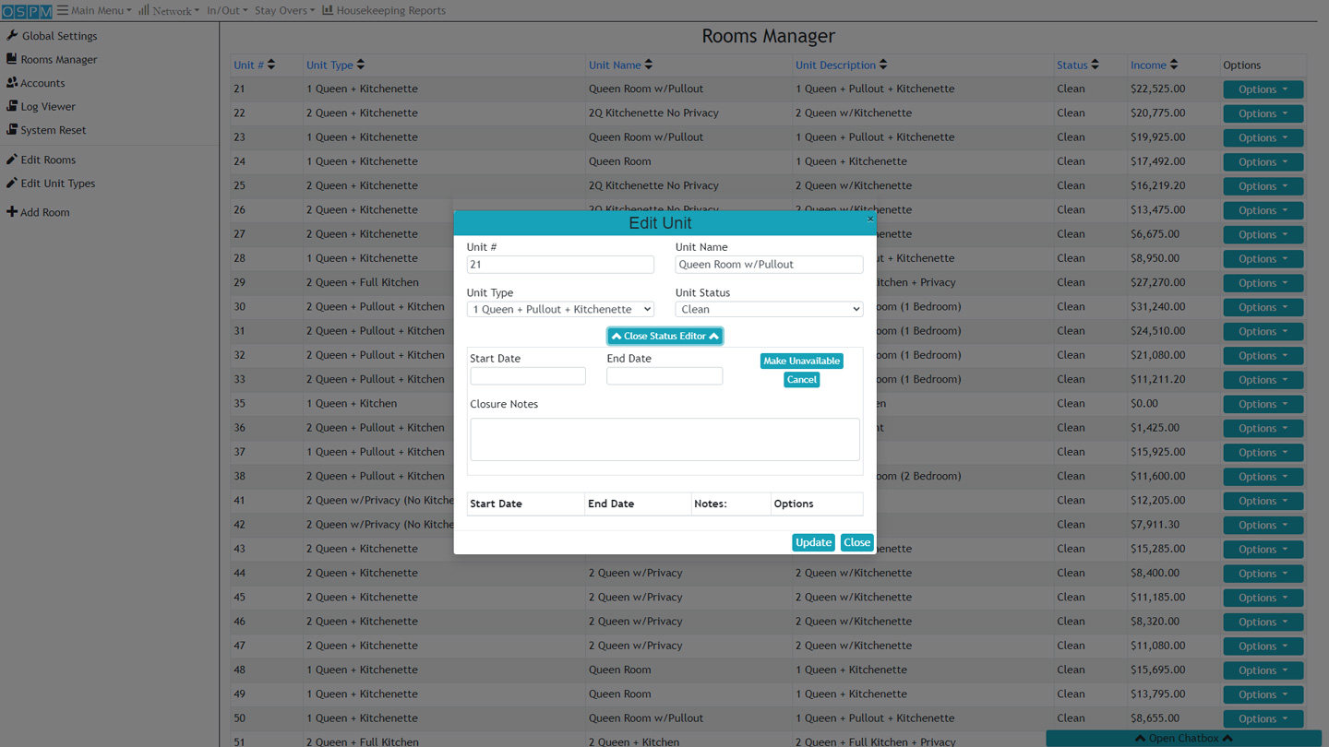Go to Global Settings link
Screen dimensions: 1329x747
(59, 36)
